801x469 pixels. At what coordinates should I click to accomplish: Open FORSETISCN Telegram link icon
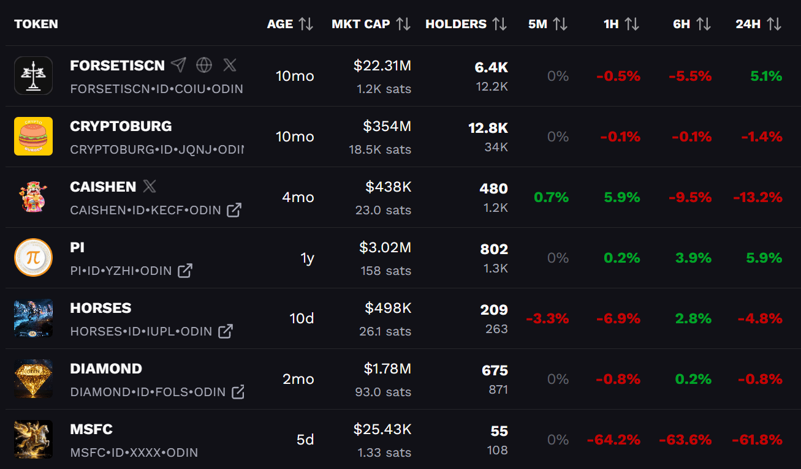(178, 65)
